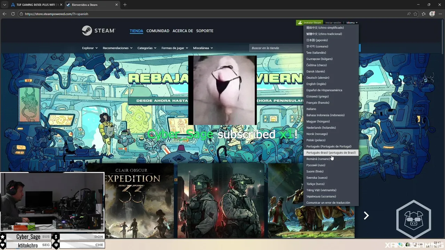Select Türkçe (turco) language

coord(331,184)
